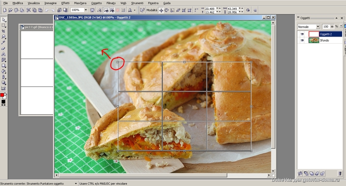Toggle position and size mode button
The width and height of the screenshot is (346, 186).
point(161,10)
